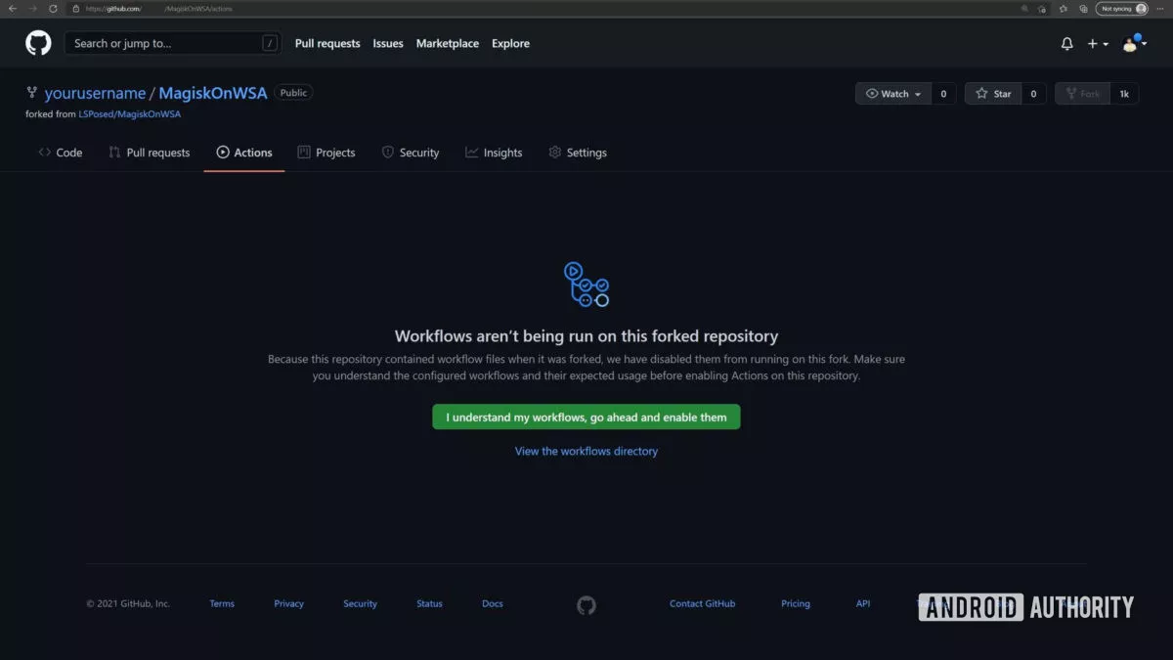Open the notifications bell
1173x660 pixels.
[1067, 44]
